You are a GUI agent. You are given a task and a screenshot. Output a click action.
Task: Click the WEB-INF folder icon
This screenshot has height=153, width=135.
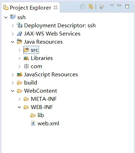point(26,107)
